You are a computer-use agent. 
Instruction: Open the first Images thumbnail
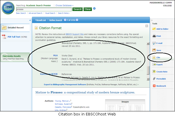[111, 108]
